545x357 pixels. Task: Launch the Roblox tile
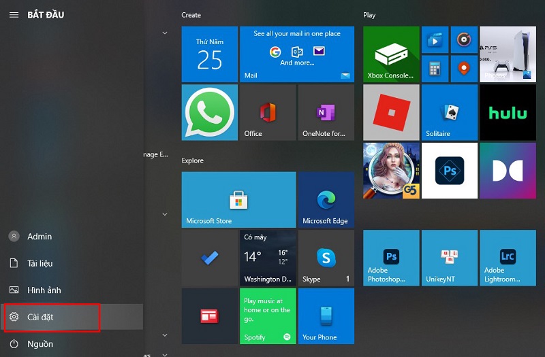(391, 113)
